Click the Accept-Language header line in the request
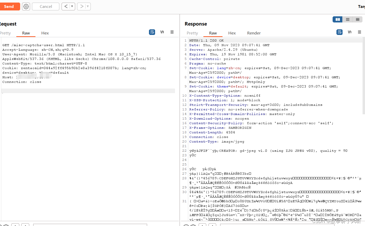The width and height of the screenshot is (365, 226). coord(38,50)
